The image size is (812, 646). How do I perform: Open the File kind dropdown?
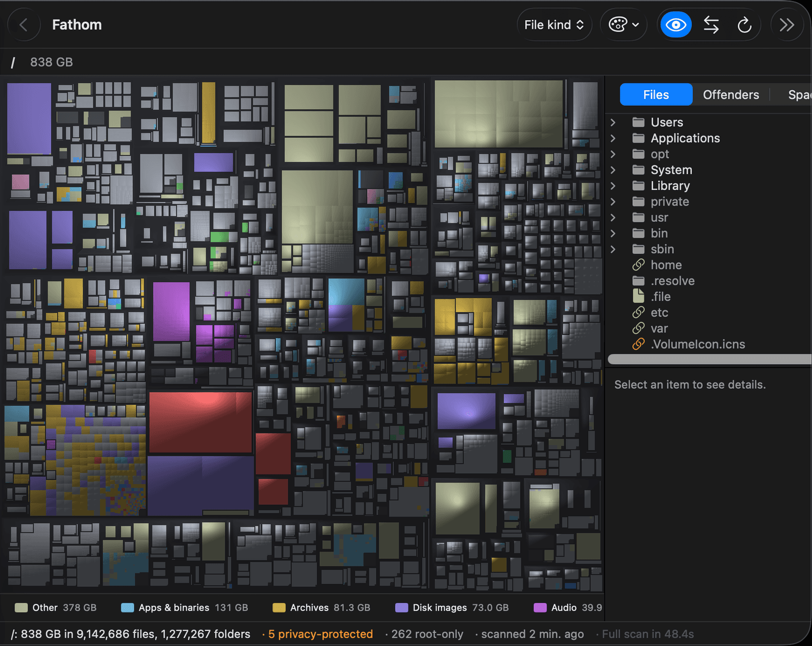554,24
